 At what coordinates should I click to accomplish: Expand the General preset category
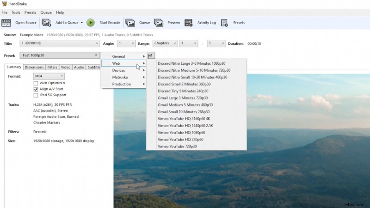coord(123,56)
